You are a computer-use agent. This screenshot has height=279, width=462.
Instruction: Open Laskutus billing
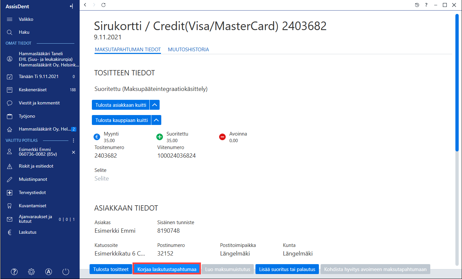(40, 232)
